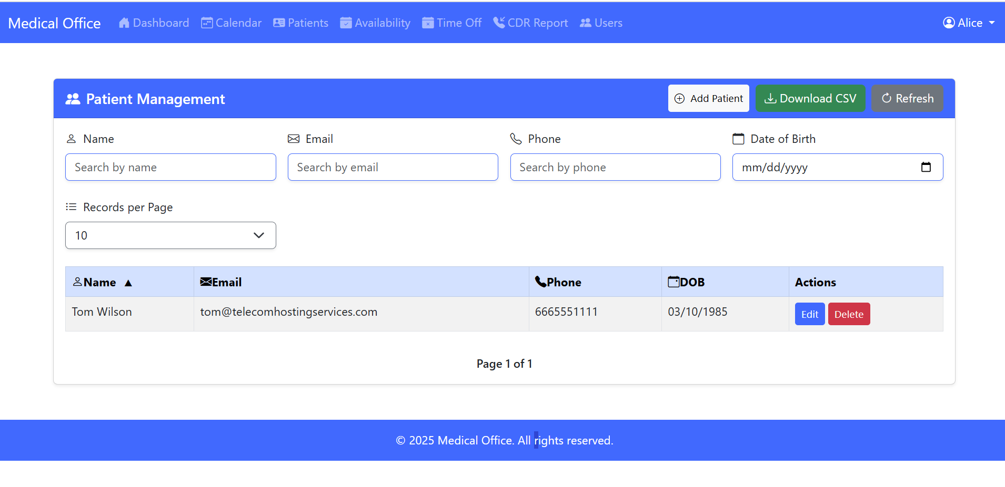Click the Add Patient button
Image resolution: width=1005 pixels, height=487 pixels.
pyautogui.click(x=708, y=98)
